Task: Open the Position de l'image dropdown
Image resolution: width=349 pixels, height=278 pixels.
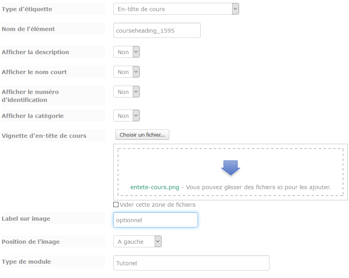Action: click(x=137, y=241)
